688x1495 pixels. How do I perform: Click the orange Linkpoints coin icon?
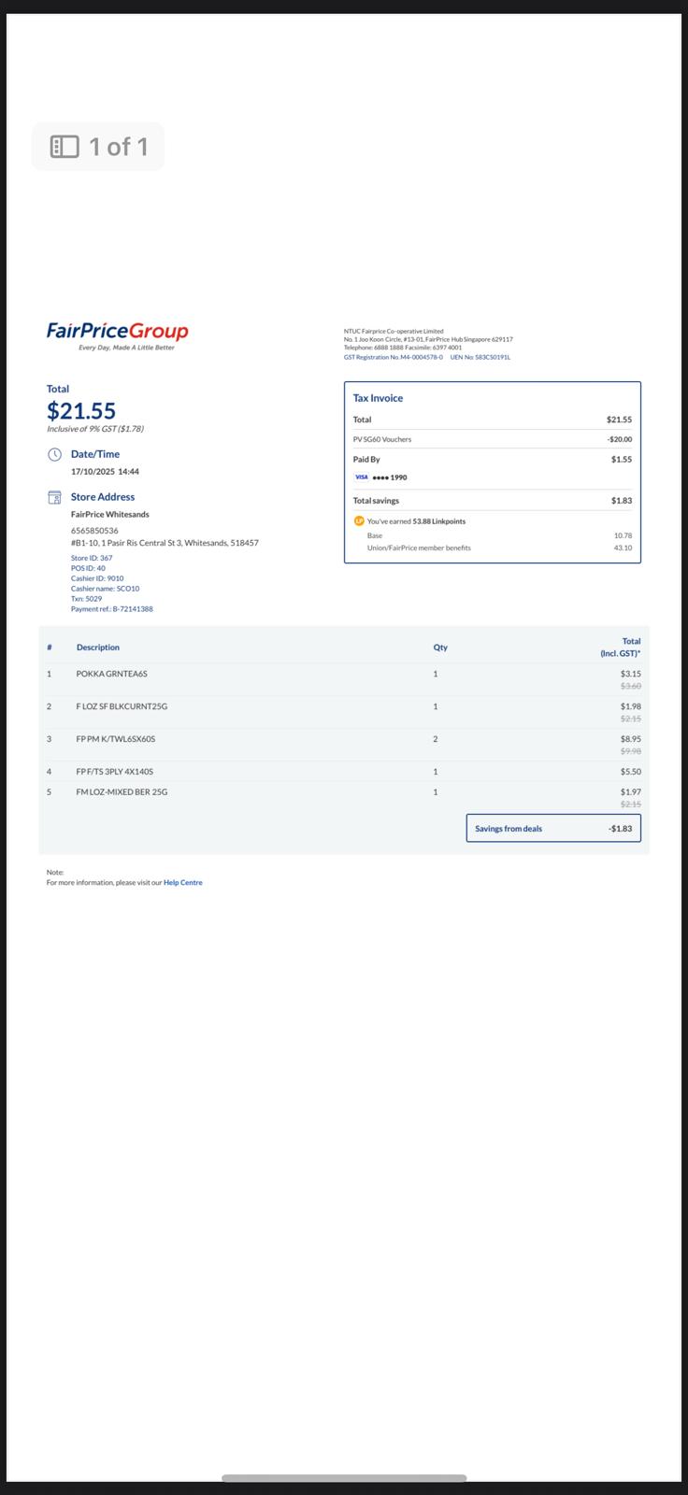pyautogui.click(x=359, y=521)
